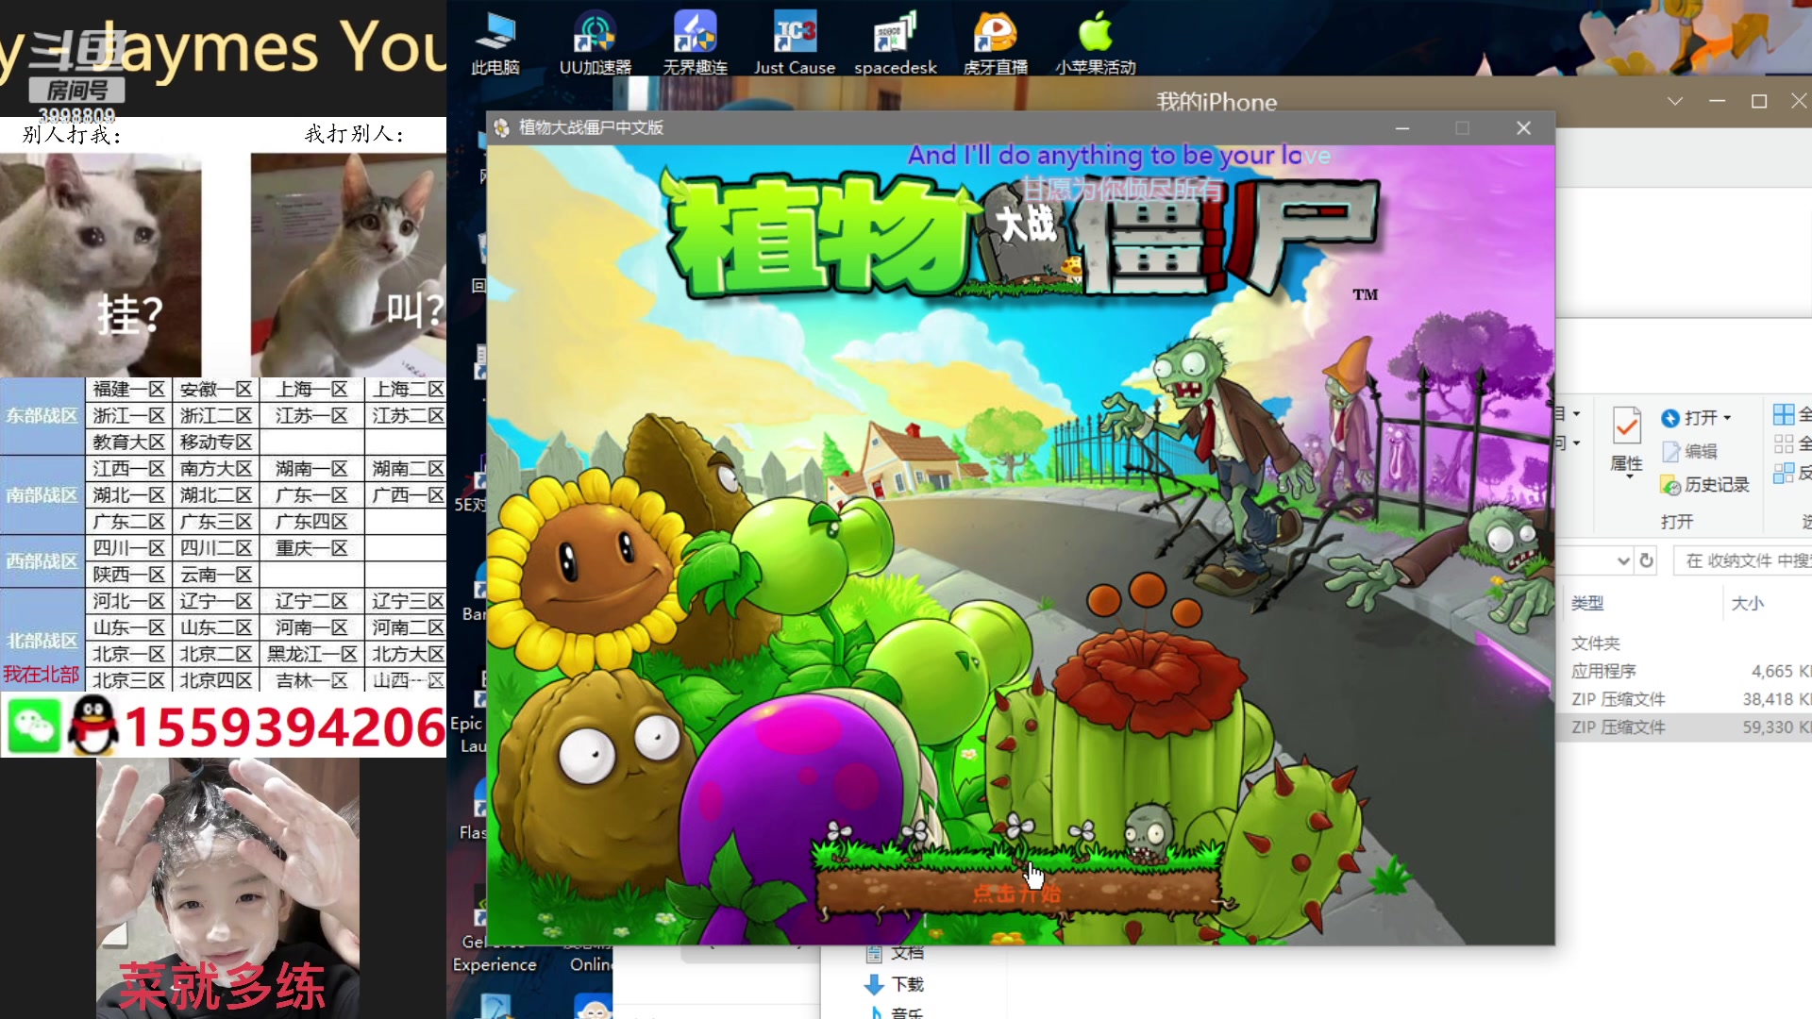Click the 湖南一区 cell in the server table

point(311,468)
